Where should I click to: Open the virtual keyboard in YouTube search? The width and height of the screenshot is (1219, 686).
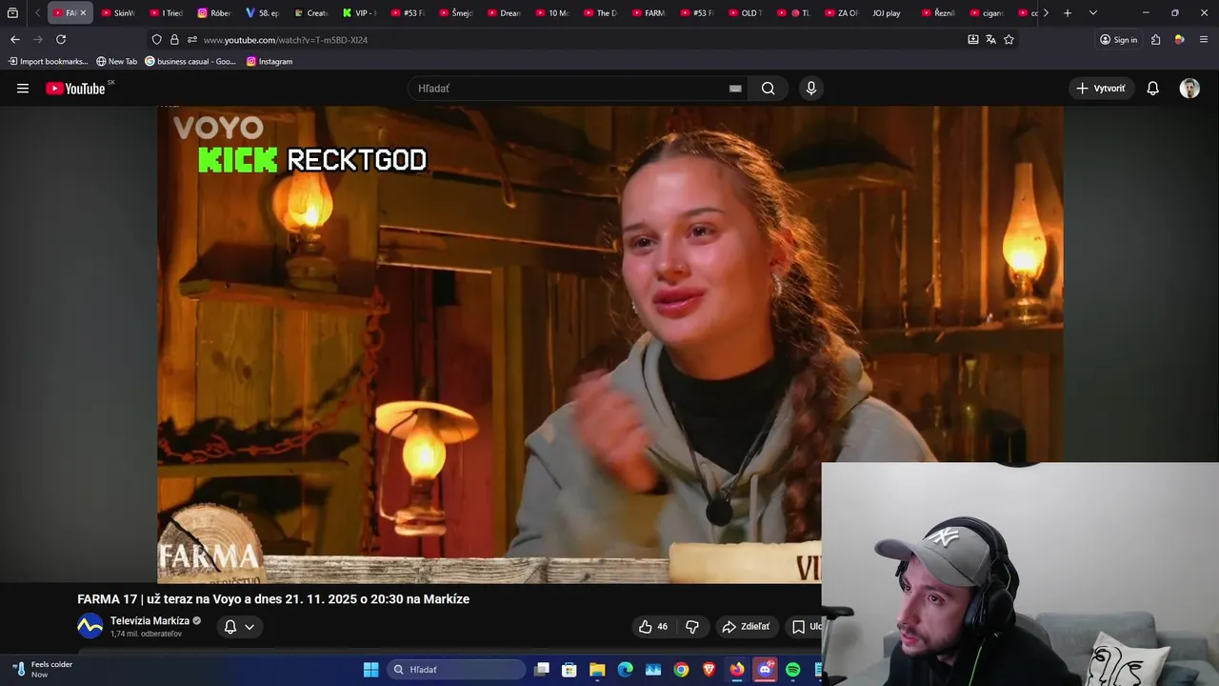pos(735,89)
